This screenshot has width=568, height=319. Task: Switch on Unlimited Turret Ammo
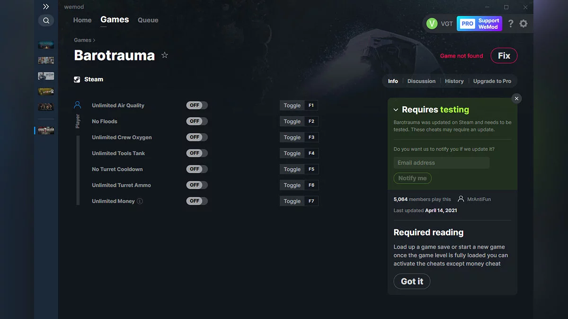[196, 185]
